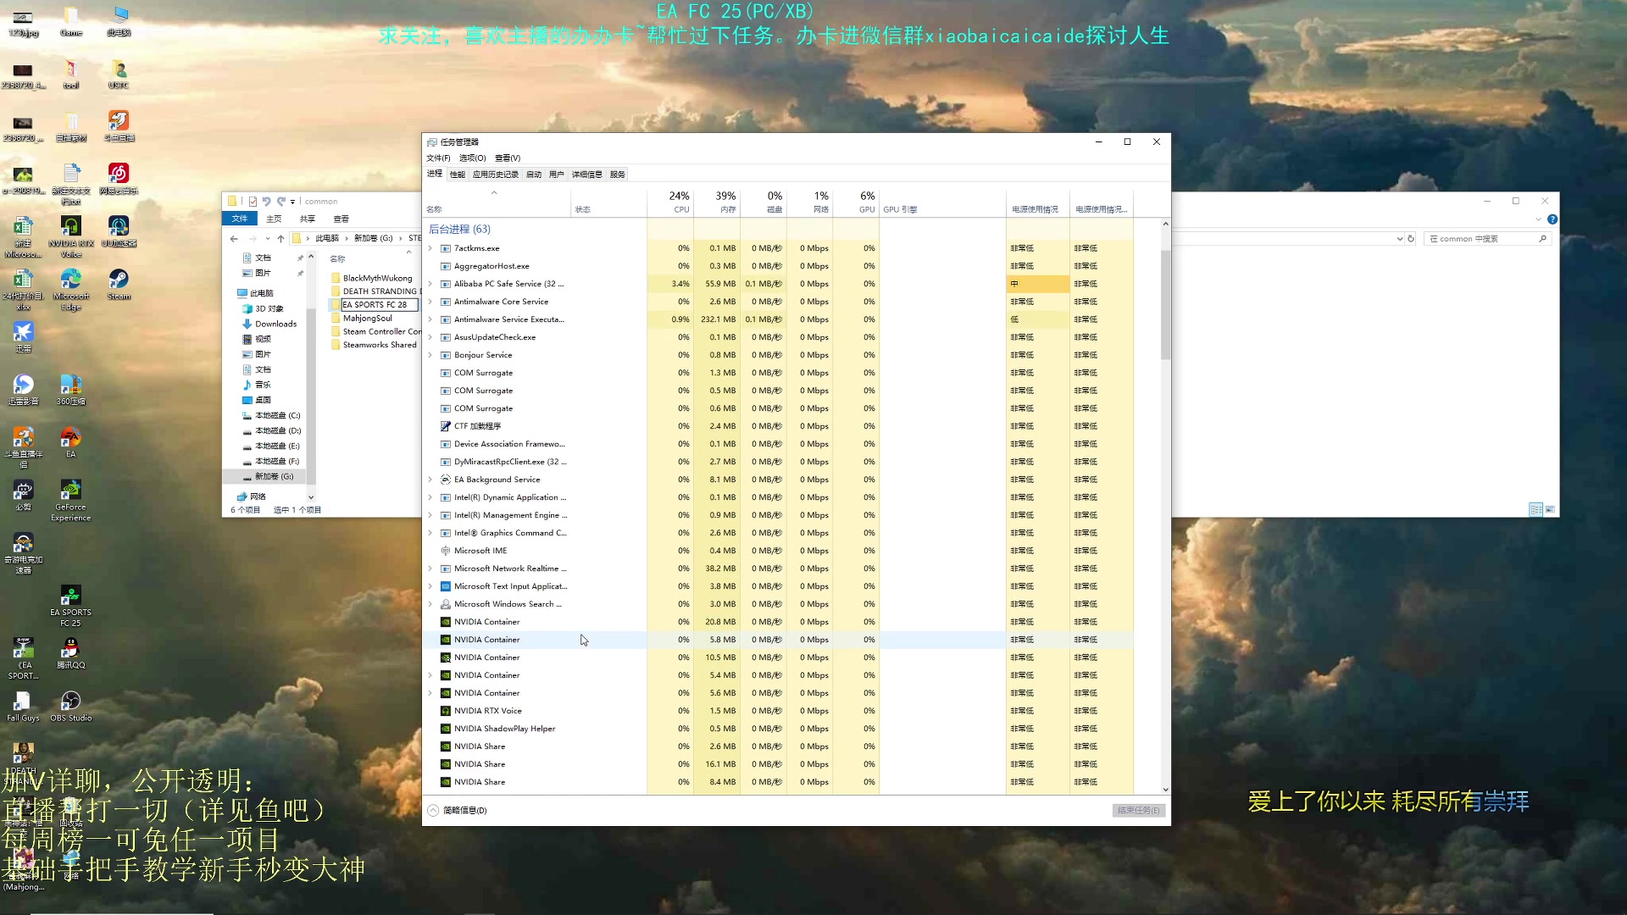The height and width of the screenshot is (915, 1627).
Task: Select the UU加速器 desktop icon
Action: (119, 231)
